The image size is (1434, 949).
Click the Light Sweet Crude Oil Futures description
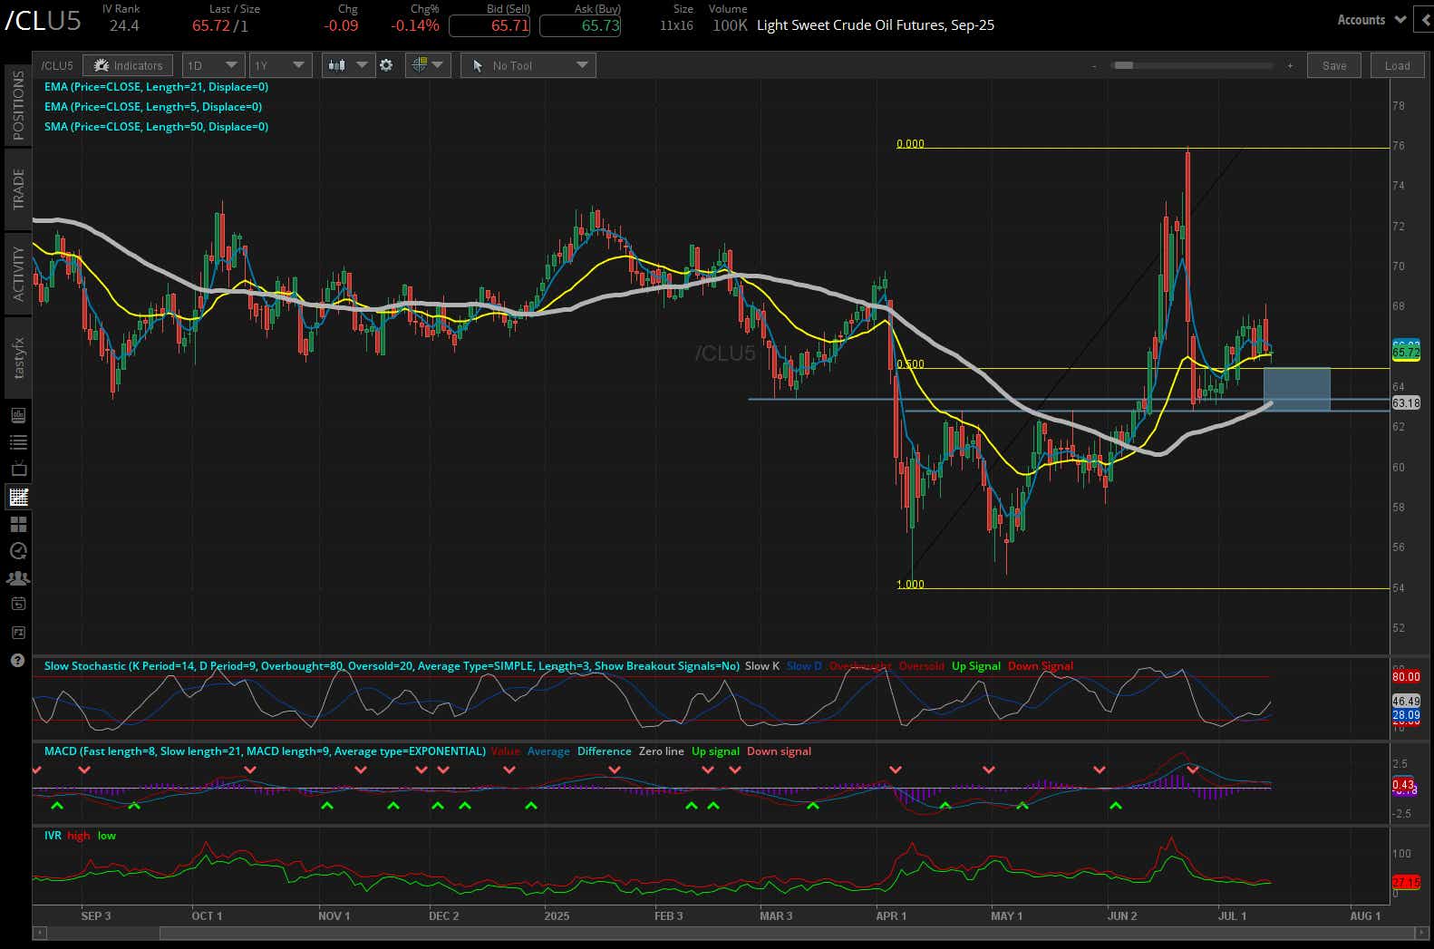tap(876, 25)
